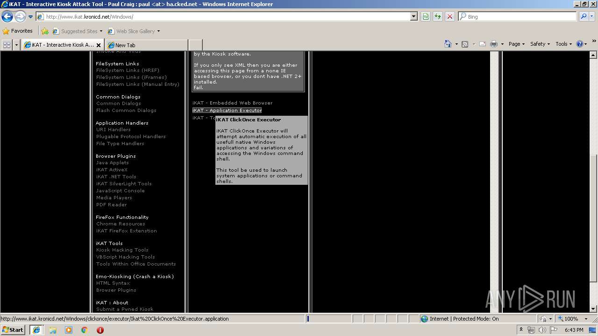Refresh the page with green arrows icon

pos(438,16)
